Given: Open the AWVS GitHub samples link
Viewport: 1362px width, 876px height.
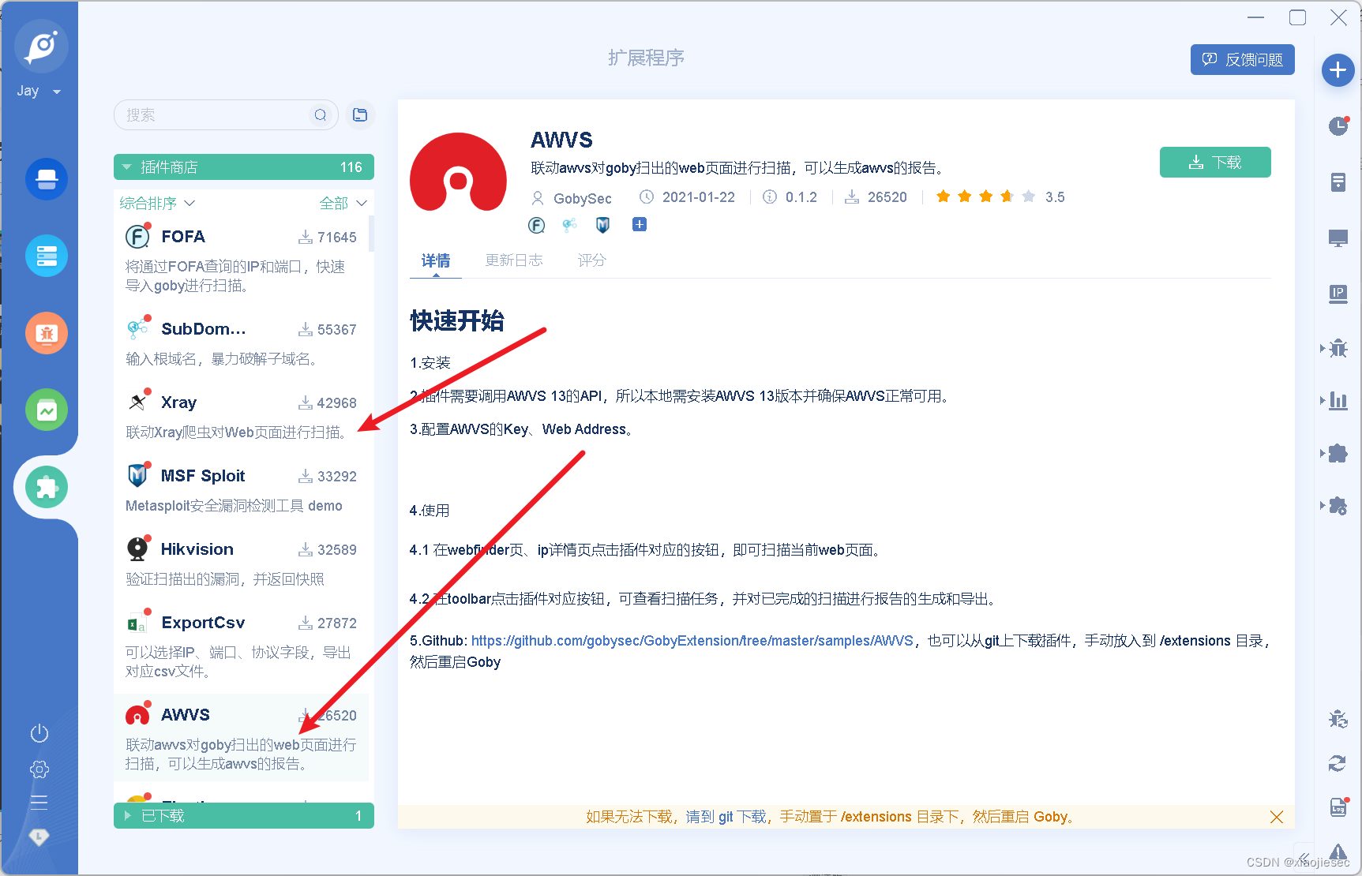Looking at the screenshot, I should click(692, 641).
